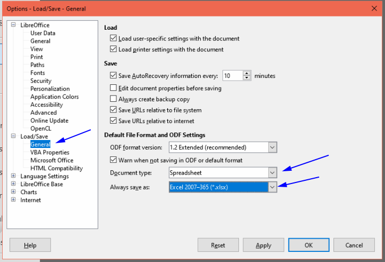The image size is (385, 262).
Task: Select HTML Compatibility in the tree
Action: click(56, 168)
